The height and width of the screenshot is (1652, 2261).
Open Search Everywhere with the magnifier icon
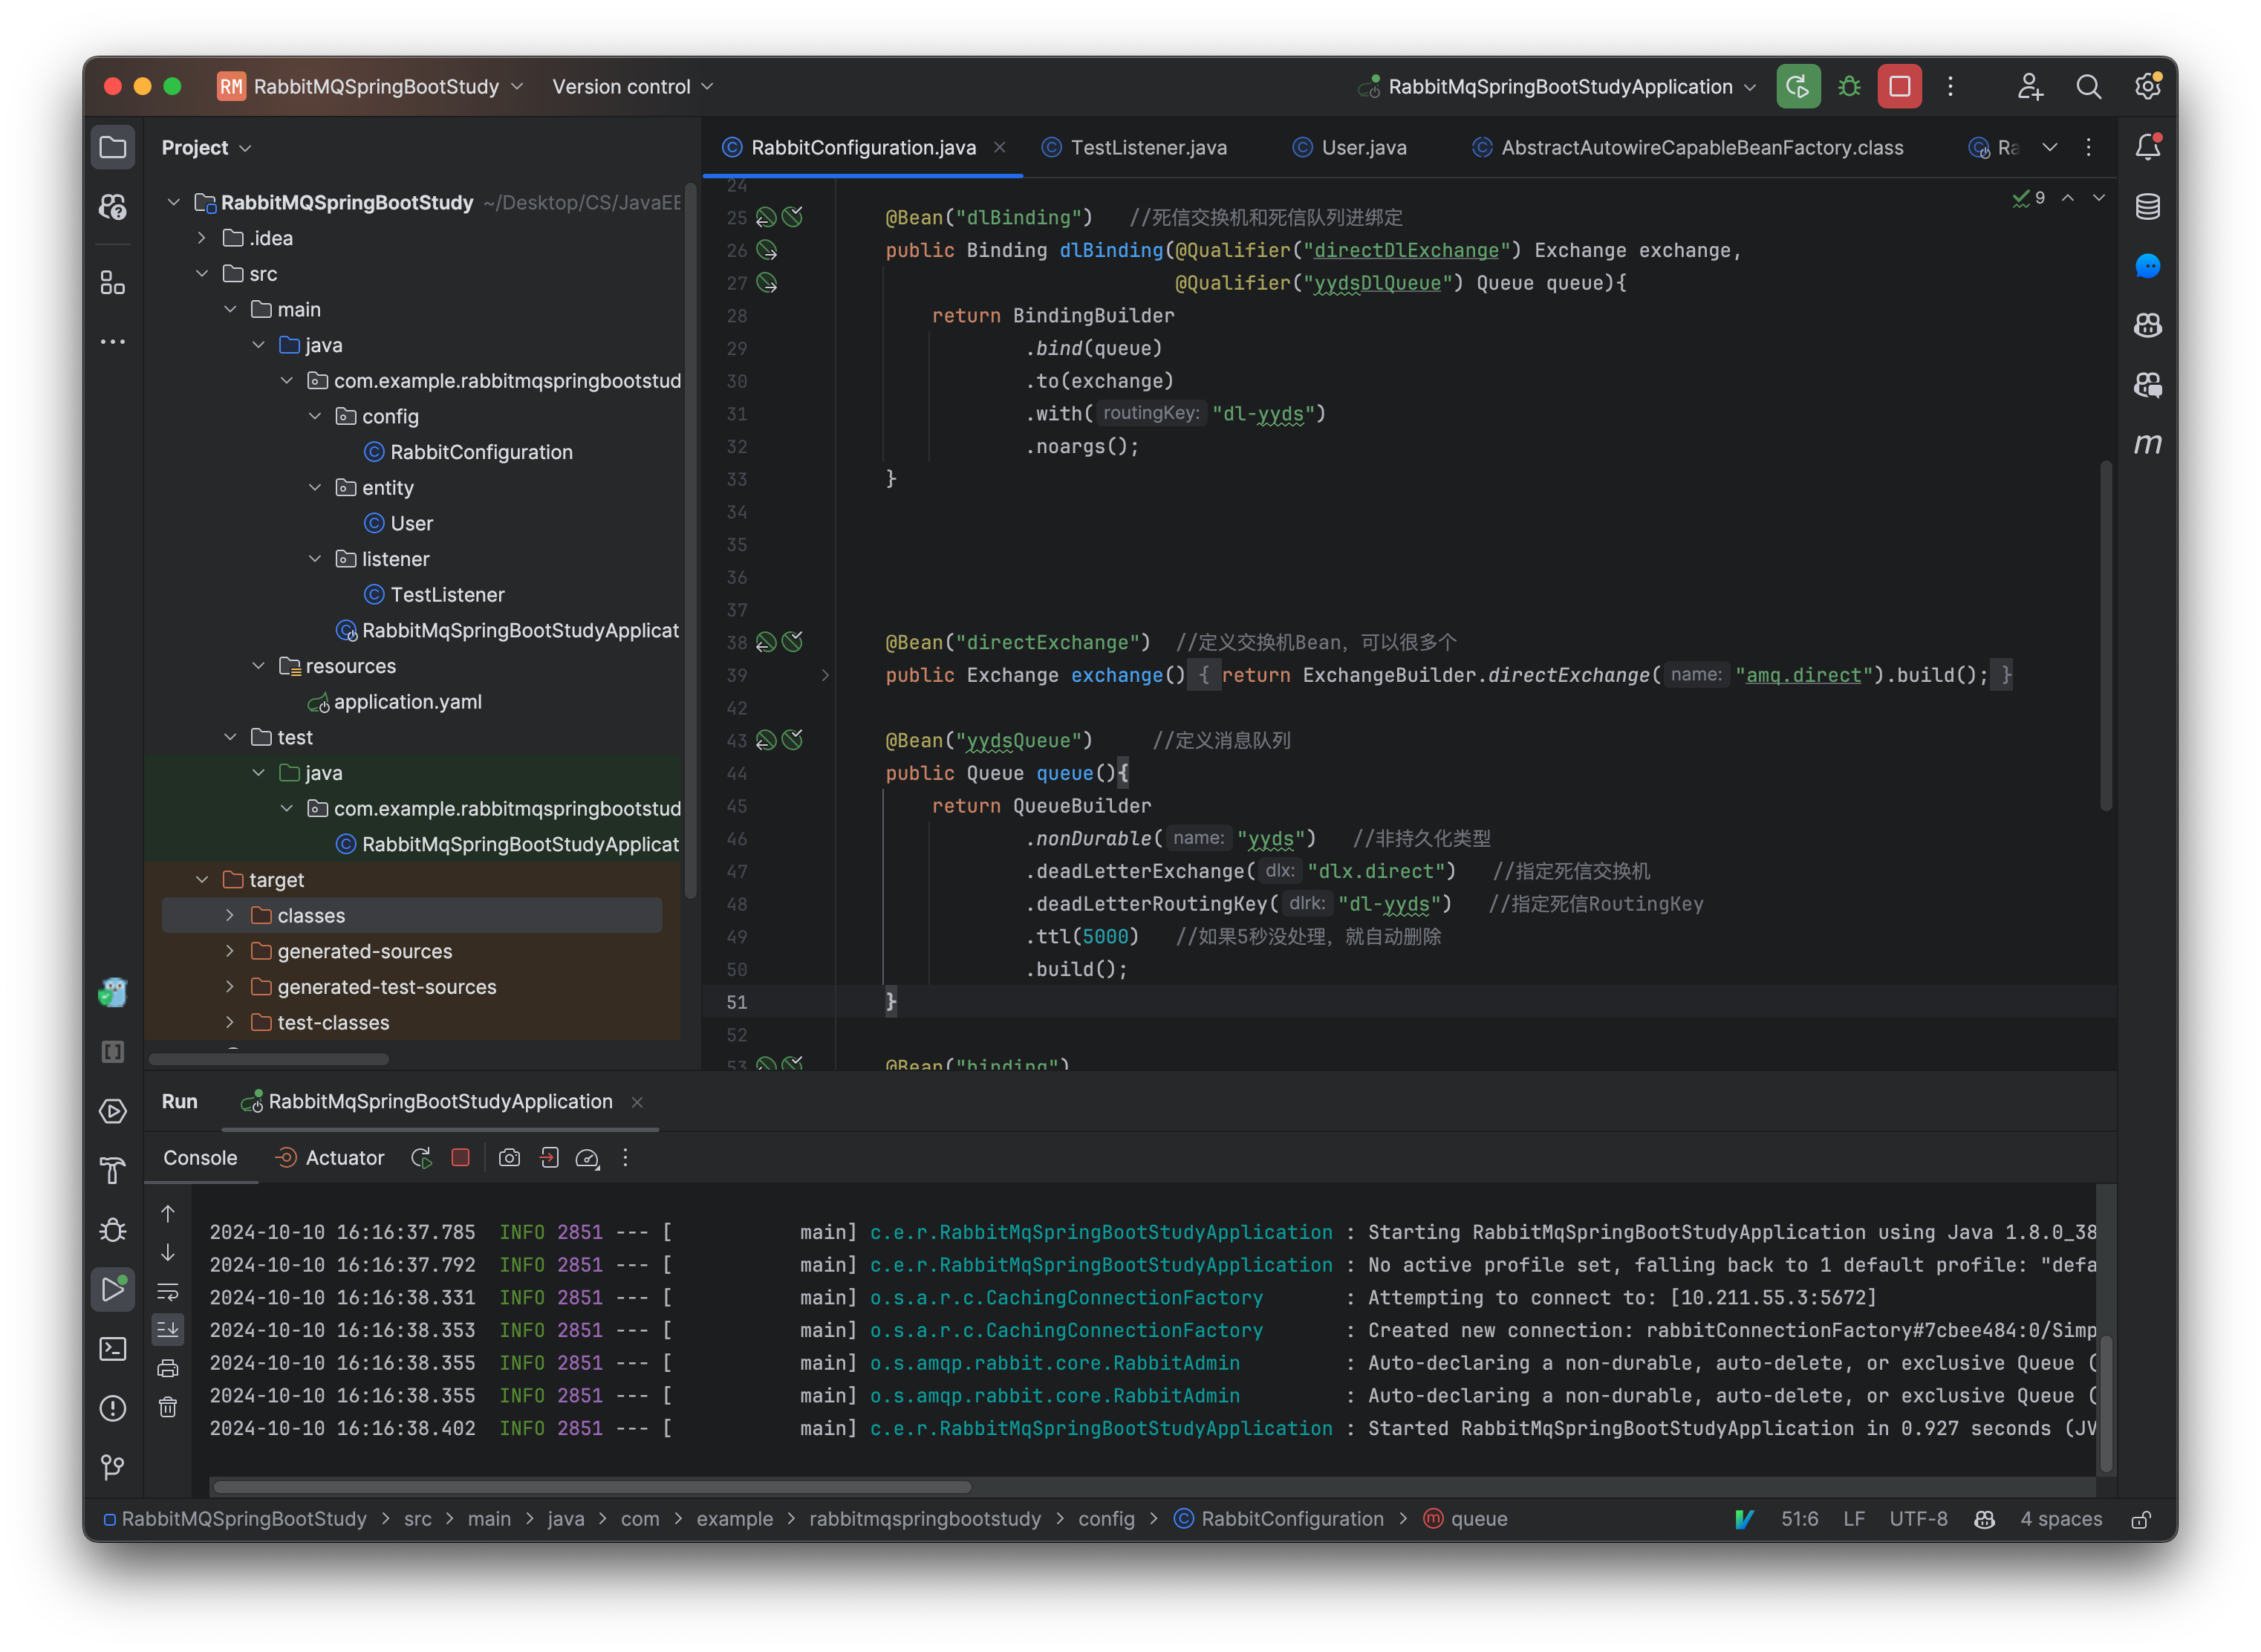pyautogui.click(x=2089, y=86)
